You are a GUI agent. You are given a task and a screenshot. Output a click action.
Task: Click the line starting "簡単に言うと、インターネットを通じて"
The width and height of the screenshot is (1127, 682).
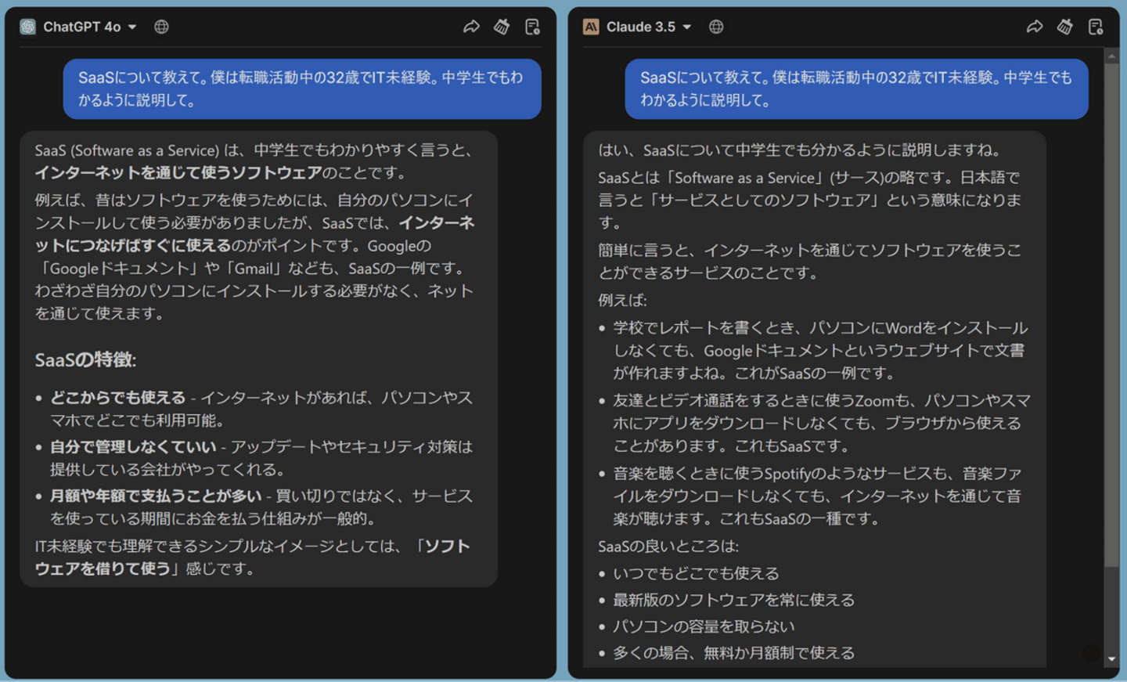tap(809, 262)
